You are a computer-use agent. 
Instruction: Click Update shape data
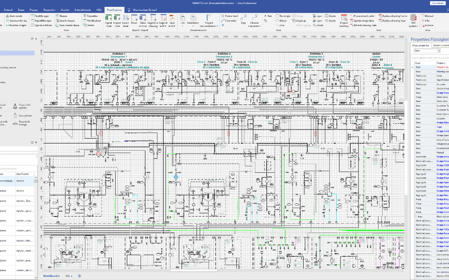(x=362, y=21)
